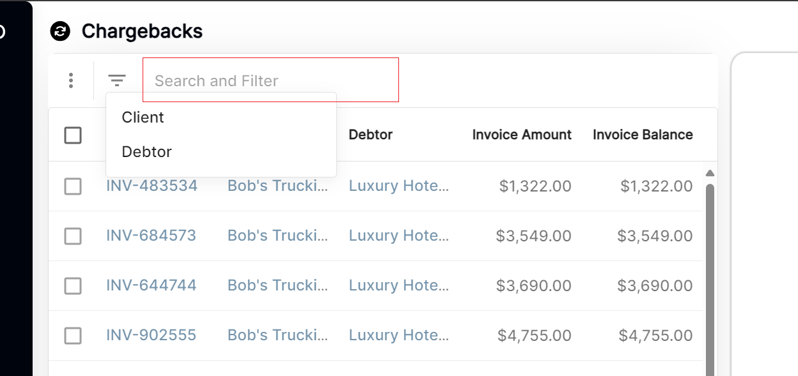Open the three-dot options menu
Viewport: 798px width, 376px height.
tap(71, 80)
